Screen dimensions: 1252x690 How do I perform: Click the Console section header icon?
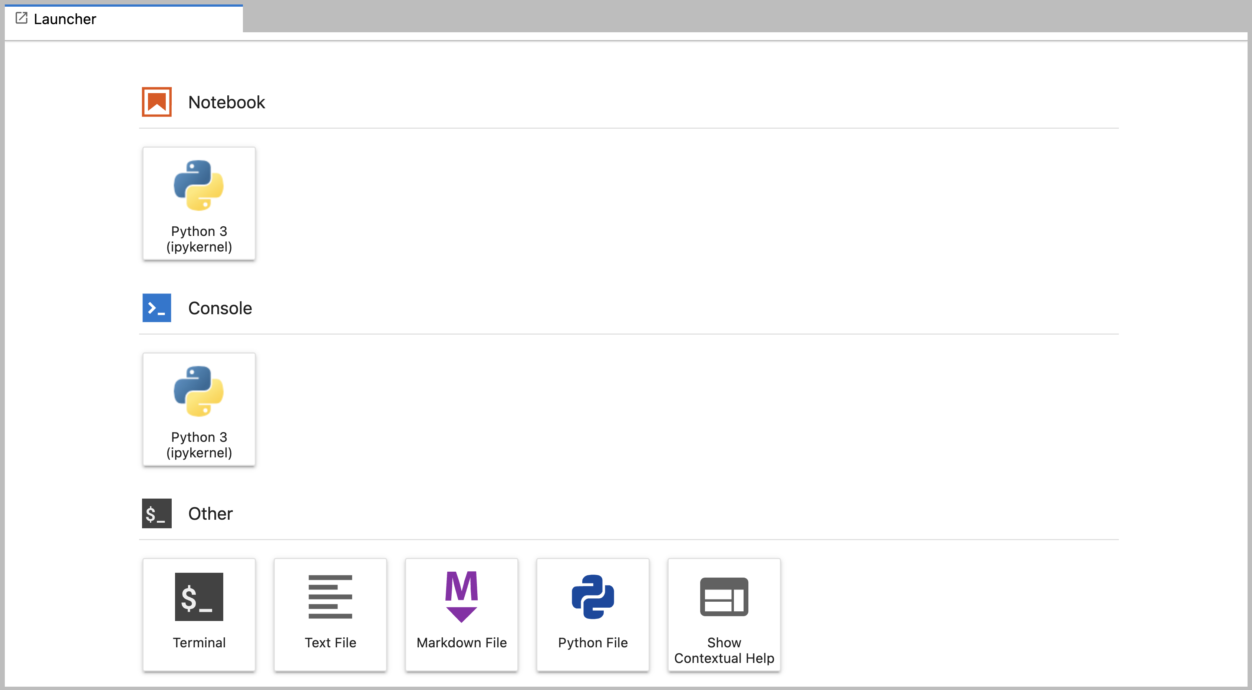point(156,308)
